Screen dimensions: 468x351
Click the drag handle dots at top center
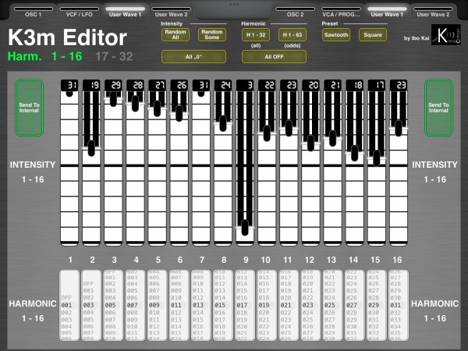click(x=234, y=4)
